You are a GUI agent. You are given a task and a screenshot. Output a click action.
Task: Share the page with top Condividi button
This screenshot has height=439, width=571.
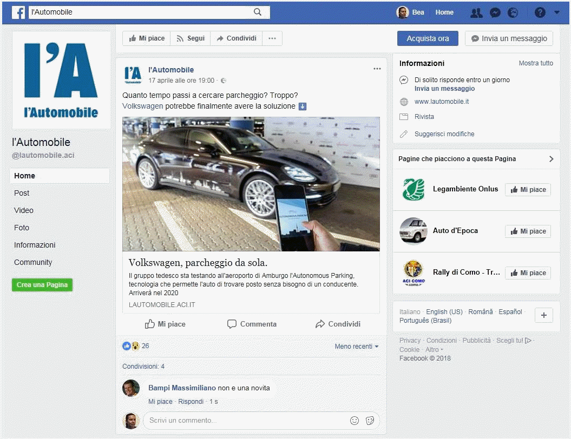point(237,38)
